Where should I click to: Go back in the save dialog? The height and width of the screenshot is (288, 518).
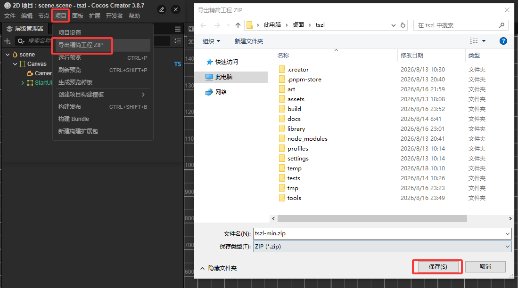pos(203,25)
